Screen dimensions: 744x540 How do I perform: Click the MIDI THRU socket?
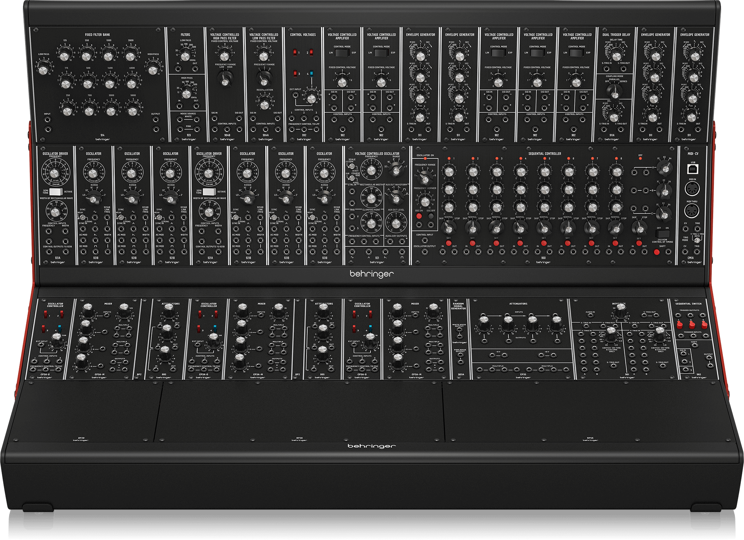[x=692, y=211]
